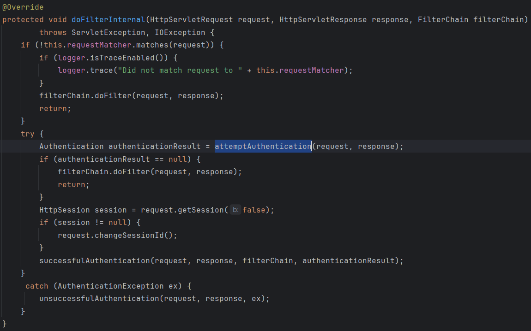Click the @Override annotation

click(22, 7)
